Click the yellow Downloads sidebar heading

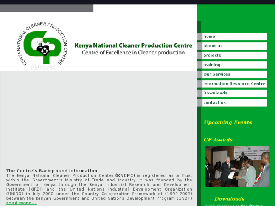(x=229, y=199)
